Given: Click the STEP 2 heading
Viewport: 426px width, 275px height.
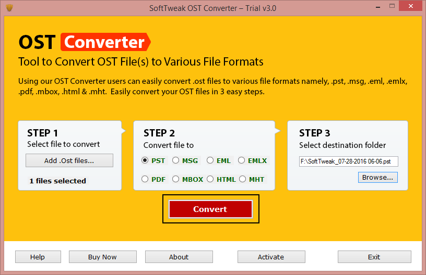Looking at the screenshot, I should point(159,133).
